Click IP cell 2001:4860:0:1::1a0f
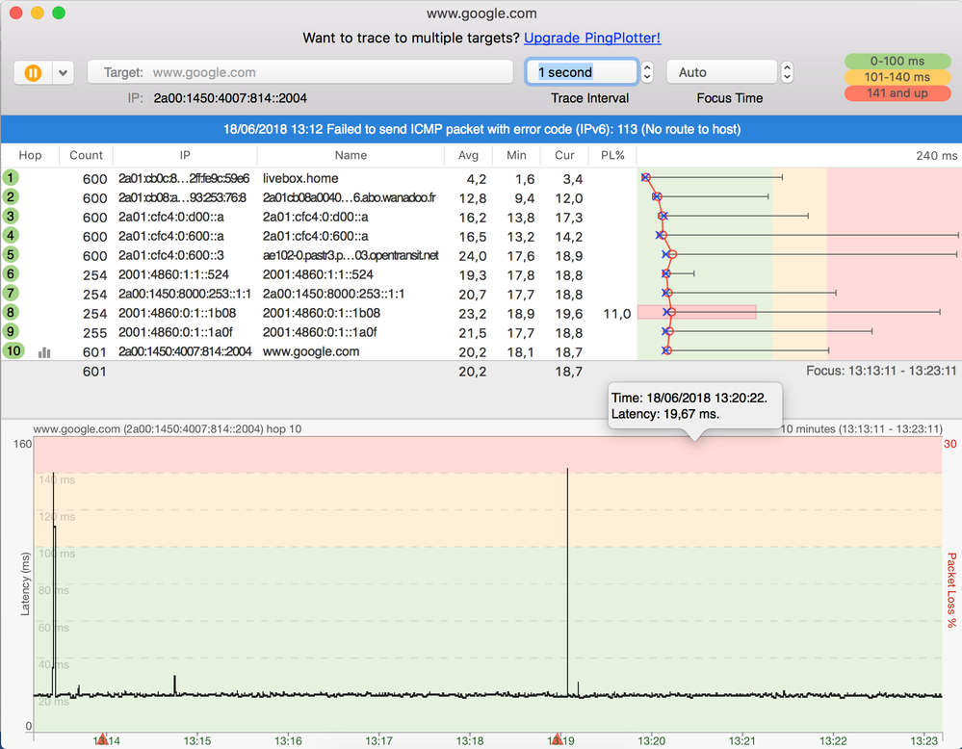Viewport: 962px width, 749px height. 175,332
